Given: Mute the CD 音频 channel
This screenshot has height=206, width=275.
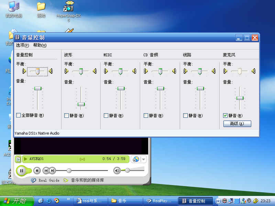Looking at the screenshot, I should (x=146, y=116).
